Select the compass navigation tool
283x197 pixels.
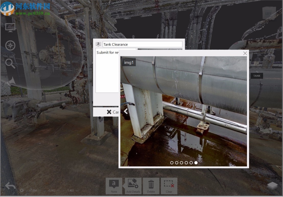[x=10, y=45]
